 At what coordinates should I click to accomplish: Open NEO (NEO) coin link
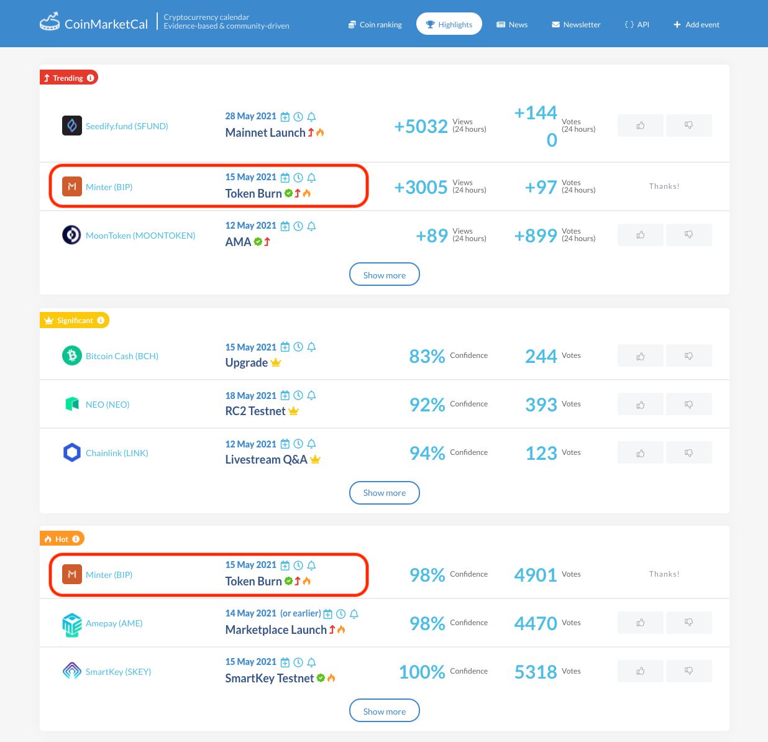click(x=107, y=404)
